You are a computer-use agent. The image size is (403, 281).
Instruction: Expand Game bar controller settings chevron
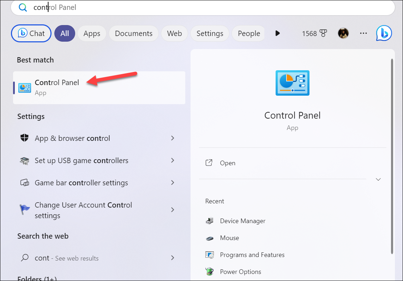[x=173, y=183]
